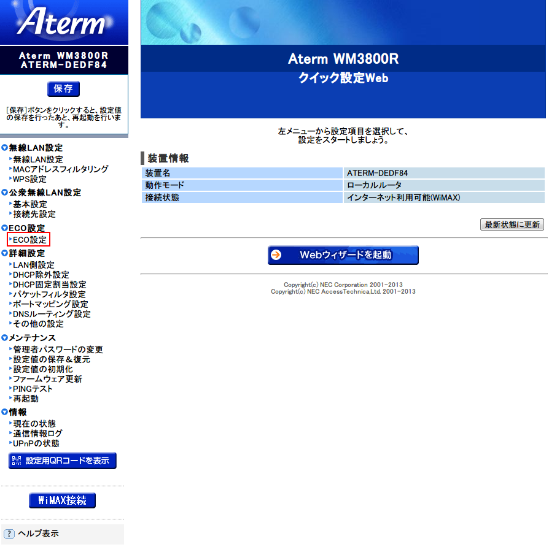Open ファームウェア更新 page
The width and height of the screenshot is (549, 547).
47,379
